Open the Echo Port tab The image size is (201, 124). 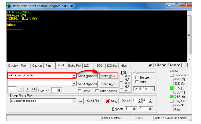click(75, 65)
